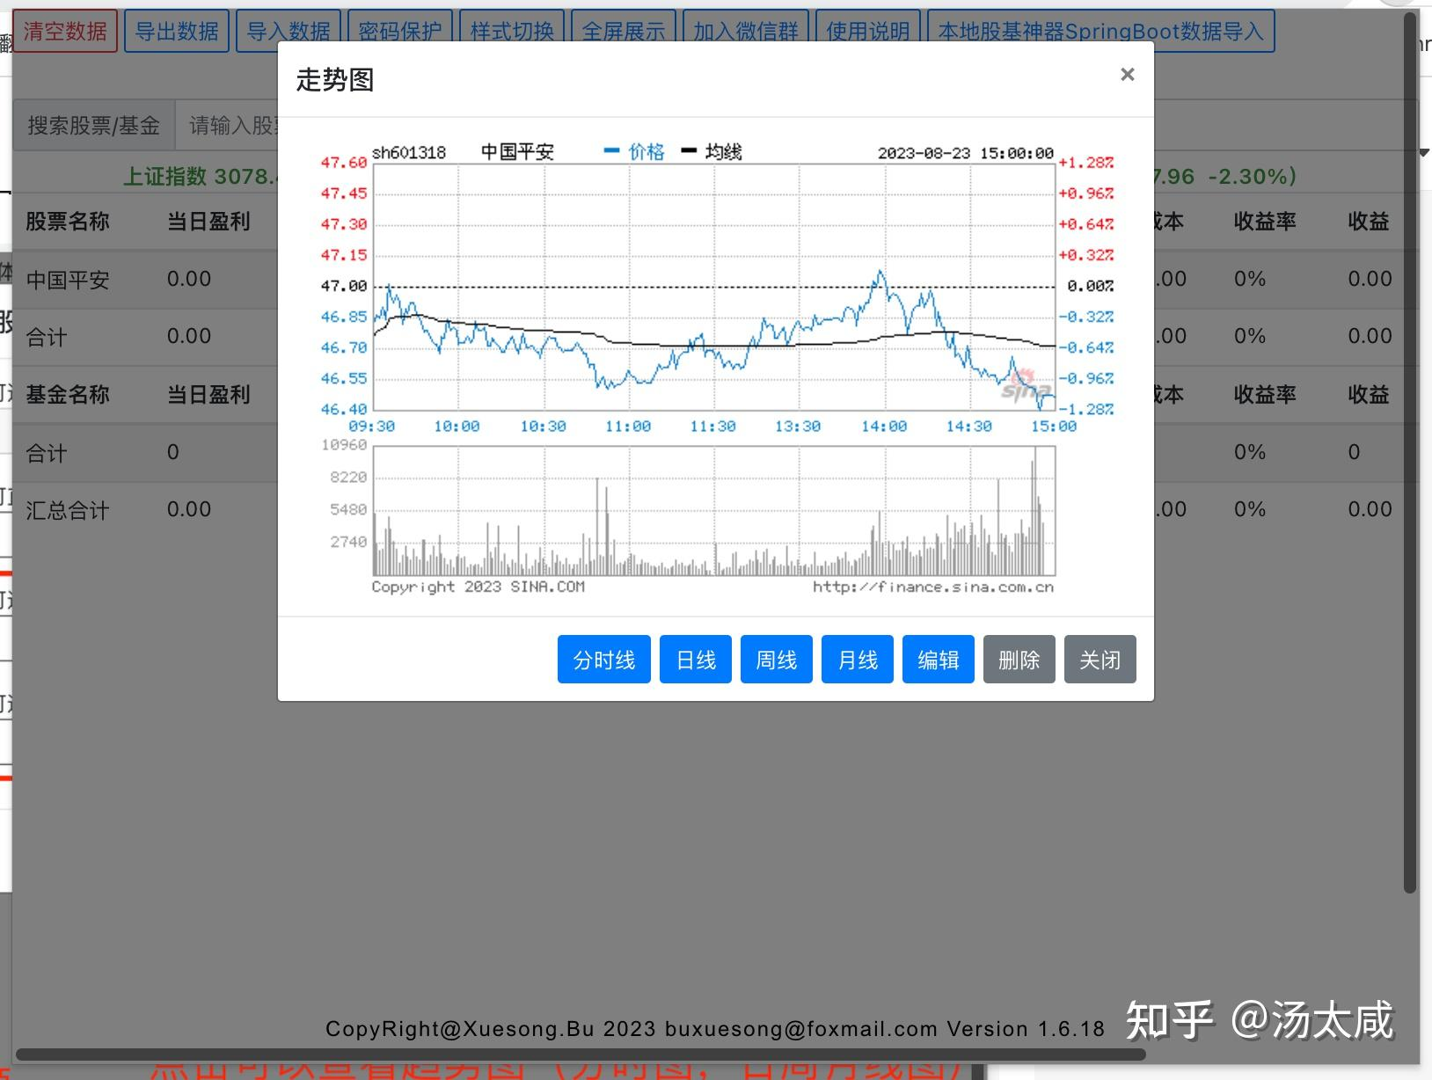Click 关闭 to close the dialog
The width and height of the screenshot is (1432, 1080).
(x=1100, y=659)
